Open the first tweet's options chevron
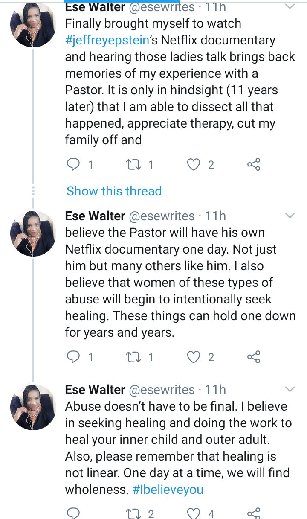Screen dimensions: 307x519 290,7
